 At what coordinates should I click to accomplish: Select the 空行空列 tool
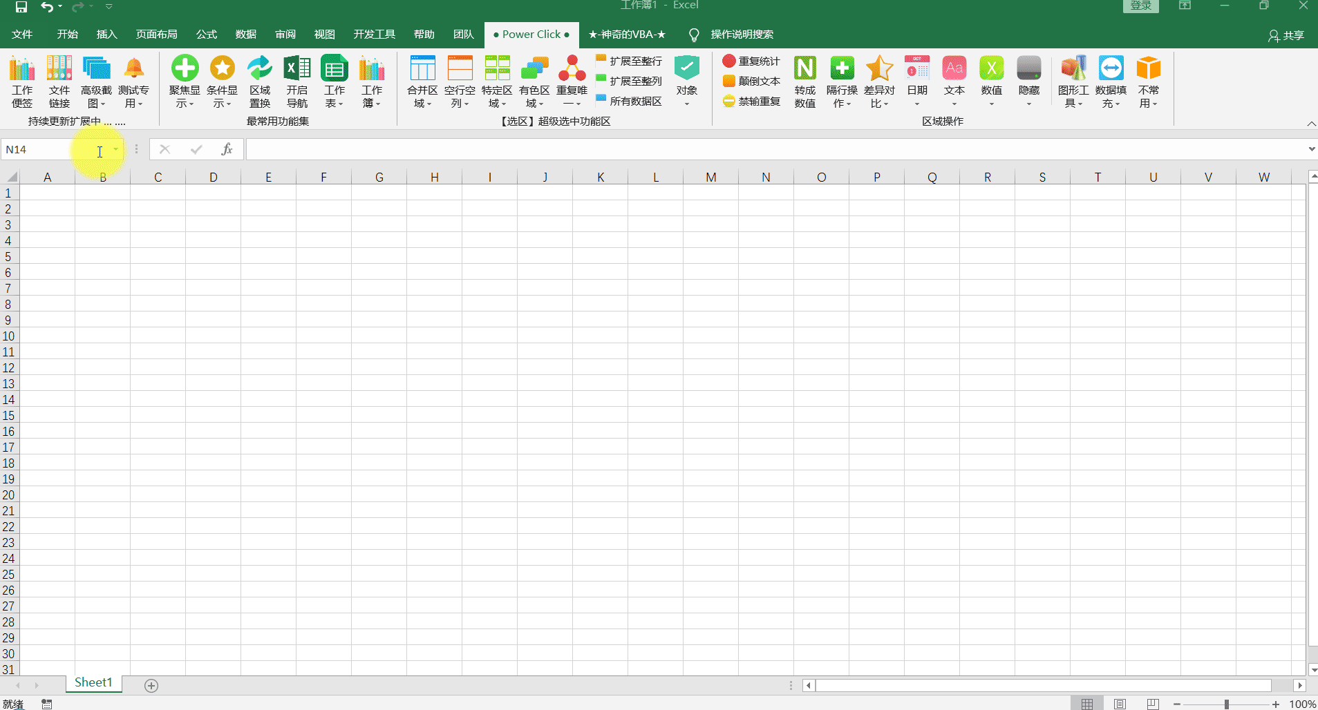(x=460, y=81)
